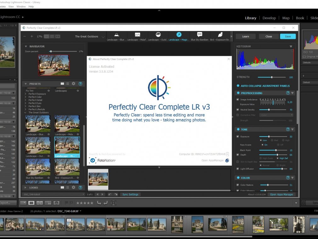Collapse The Great Outdoors preset group
Screen dimensions: 318x239
pos(26,112)
